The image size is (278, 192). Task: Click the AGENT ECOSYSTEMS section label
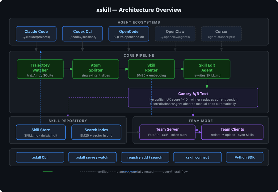139,22
